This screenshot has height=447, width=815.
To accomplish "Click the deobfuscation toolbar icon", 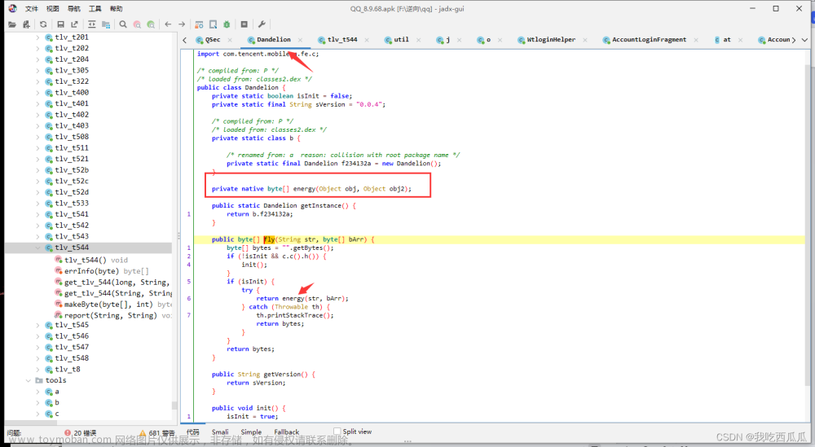I will [199, 24].
